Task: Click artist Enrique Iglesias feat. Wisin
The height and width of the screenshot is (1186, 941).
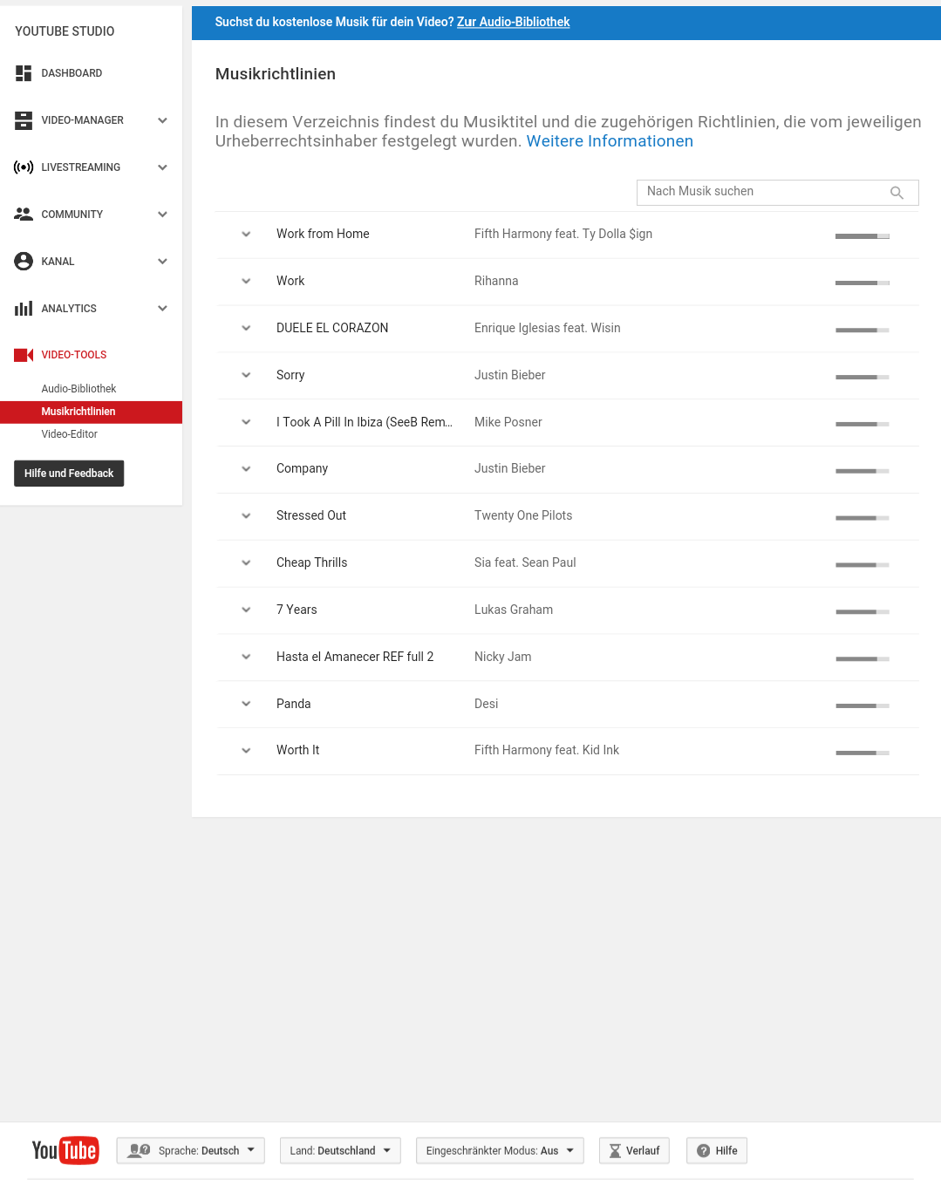Action: pyautogui.click(x=548, y=328)
